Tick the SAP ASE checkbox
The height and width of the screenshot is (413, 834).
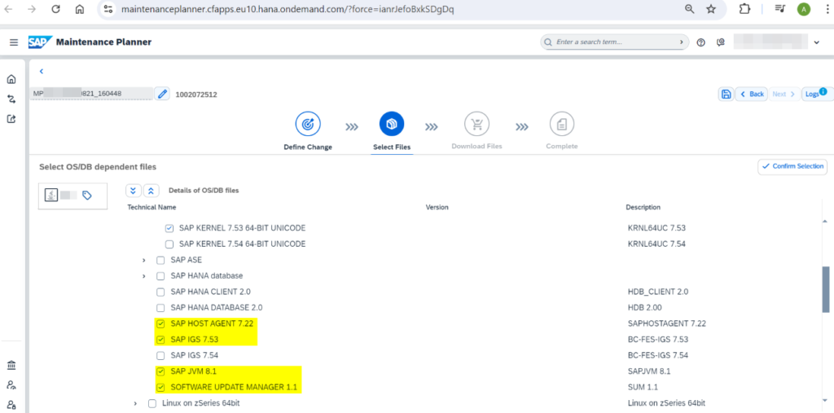pos(160,260)
